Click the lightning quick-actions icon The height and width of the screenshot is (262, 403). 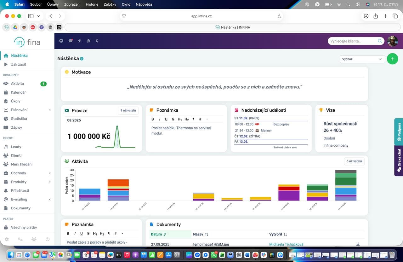point(79,41)
